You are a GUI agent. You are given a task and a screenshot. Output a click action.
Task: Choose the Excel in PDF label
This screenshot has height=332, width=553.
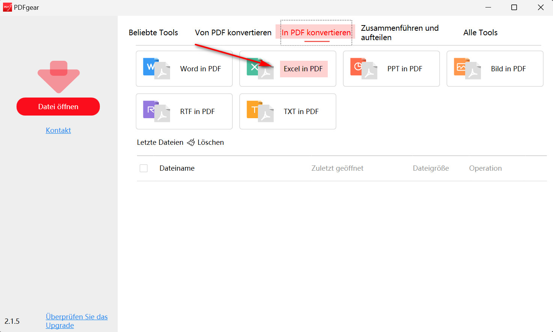tap(303, 69)
